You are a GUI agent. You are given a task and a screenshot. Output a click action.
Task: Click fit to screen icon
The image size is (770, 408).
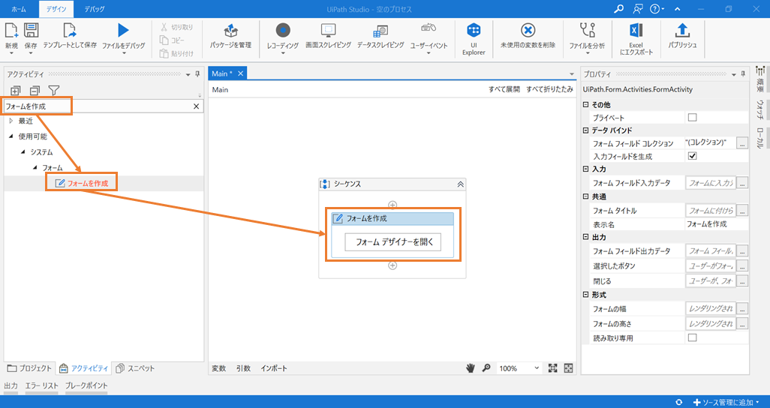[x=553, y=368]
